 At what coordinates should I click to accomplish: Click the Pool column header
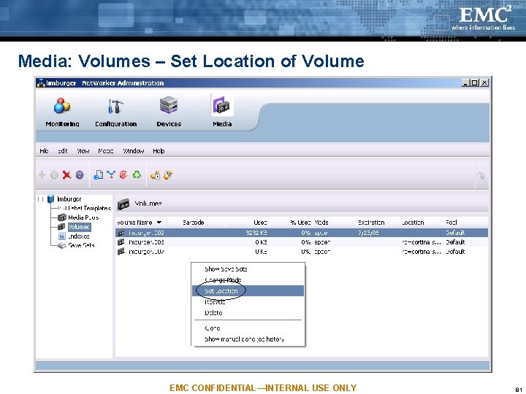pyautogui.click(x=451, y=223)
